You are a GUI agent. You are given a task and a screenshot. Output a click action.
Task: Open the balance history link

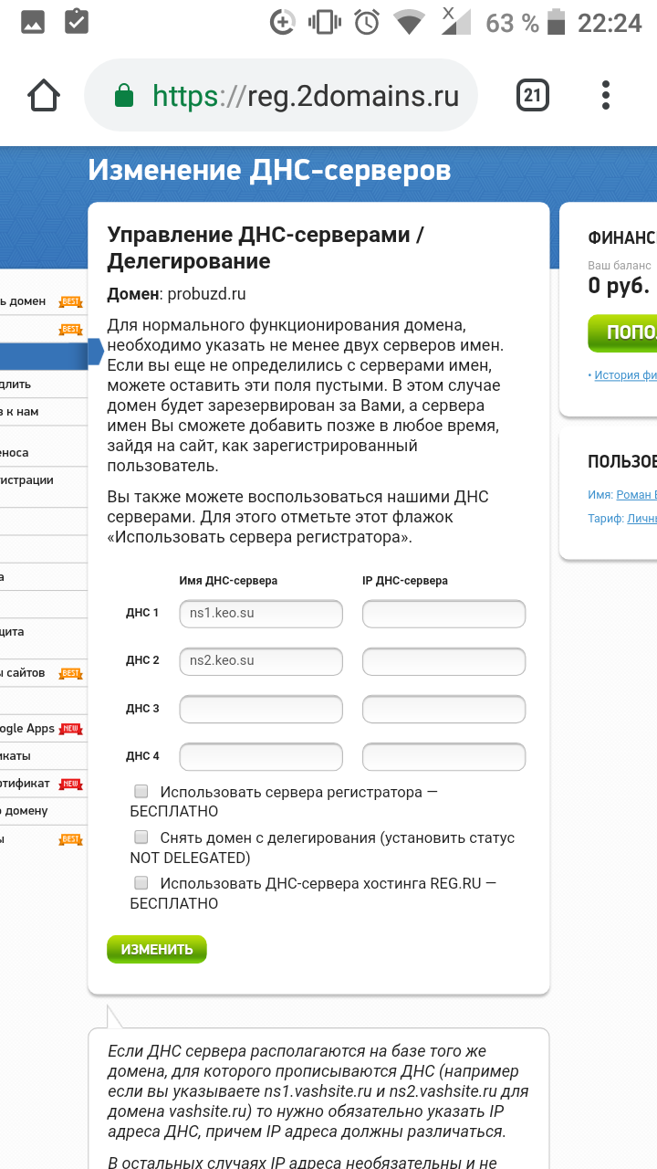(x=625, y=374)
